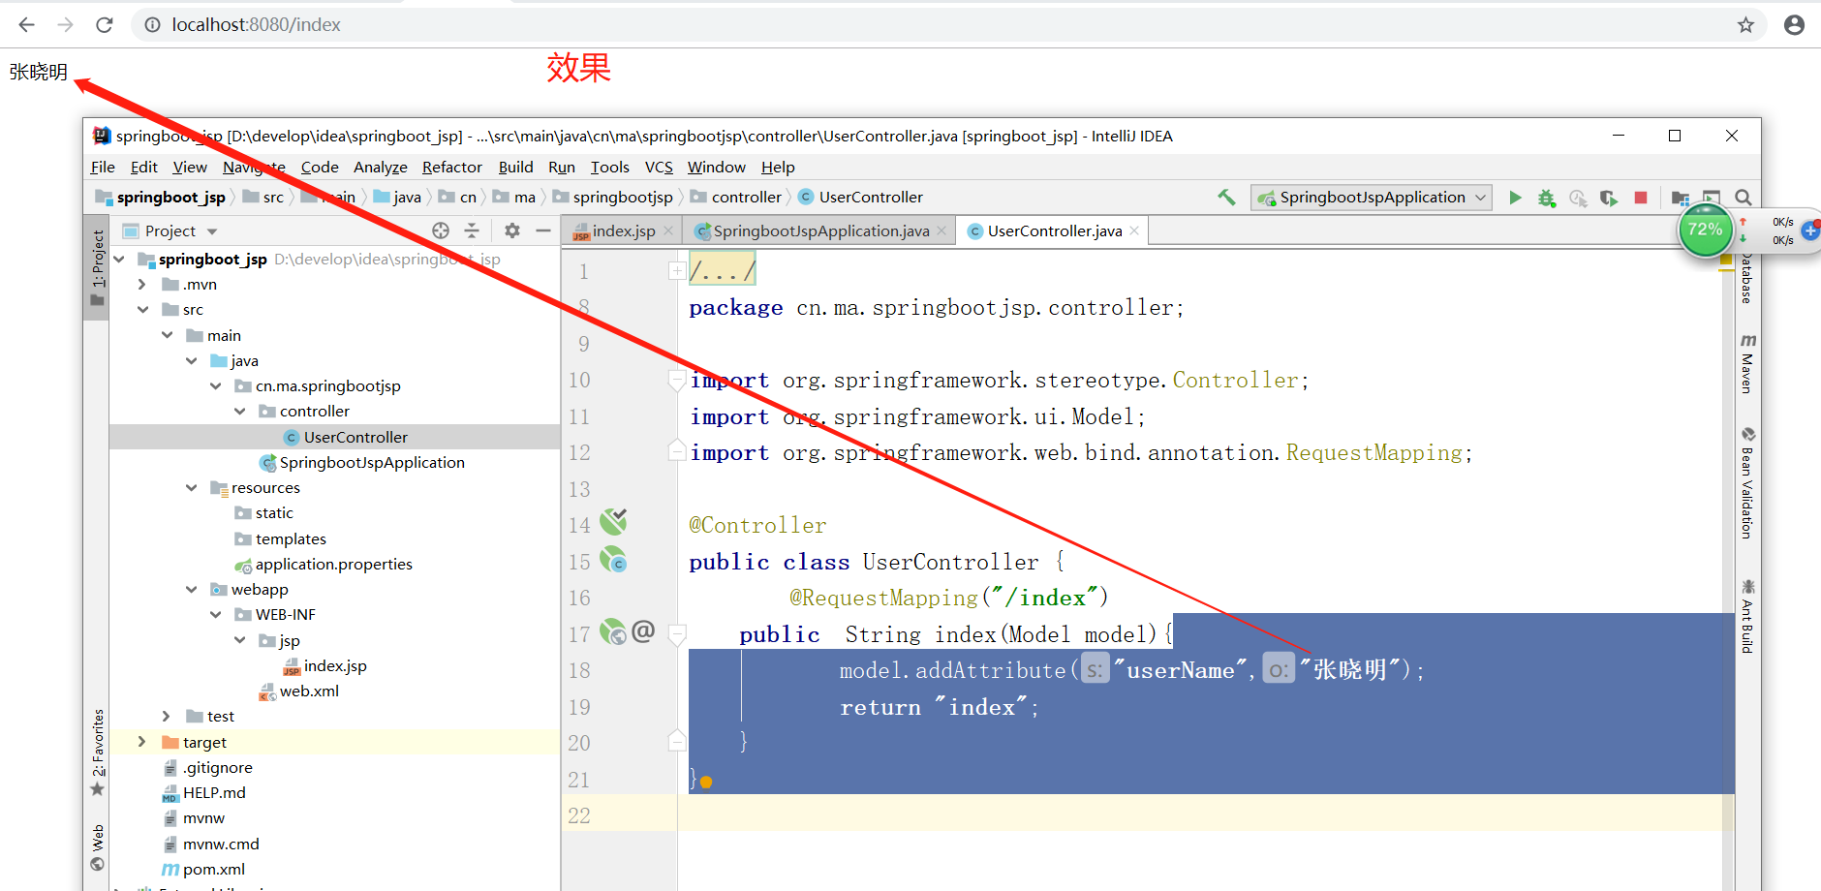
Task: Select SpringbootJspApplication in project tree
Action: pos(372,463)
